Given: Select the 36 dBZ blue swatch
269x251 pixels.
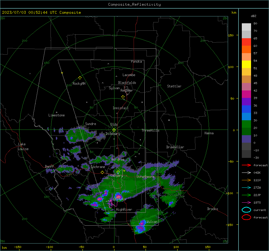Looking at the screenshot, I should pos(246,109).
